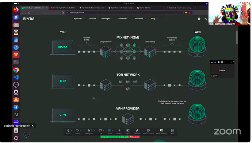The image size is (252, 143).
Task: Click the NYM logo link
Action: tap(29, 19)
